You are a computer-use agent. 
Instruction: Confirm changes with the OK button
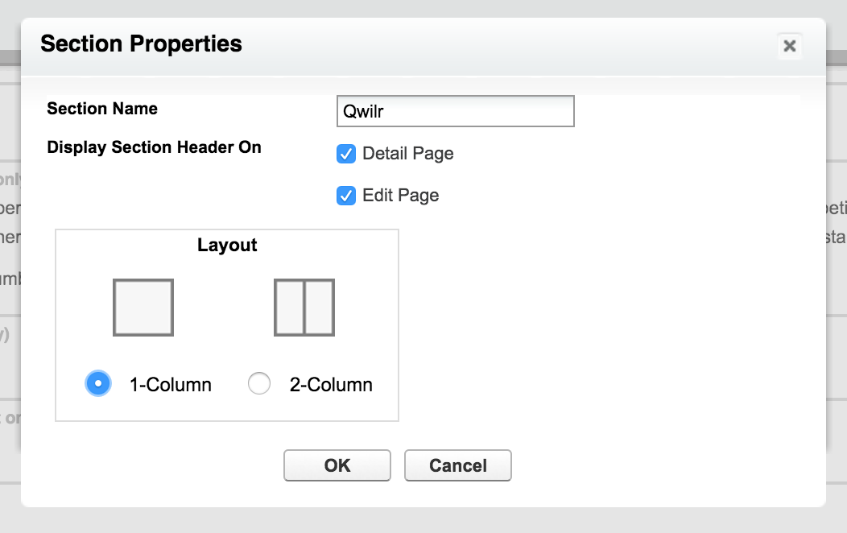click(337, 465)
